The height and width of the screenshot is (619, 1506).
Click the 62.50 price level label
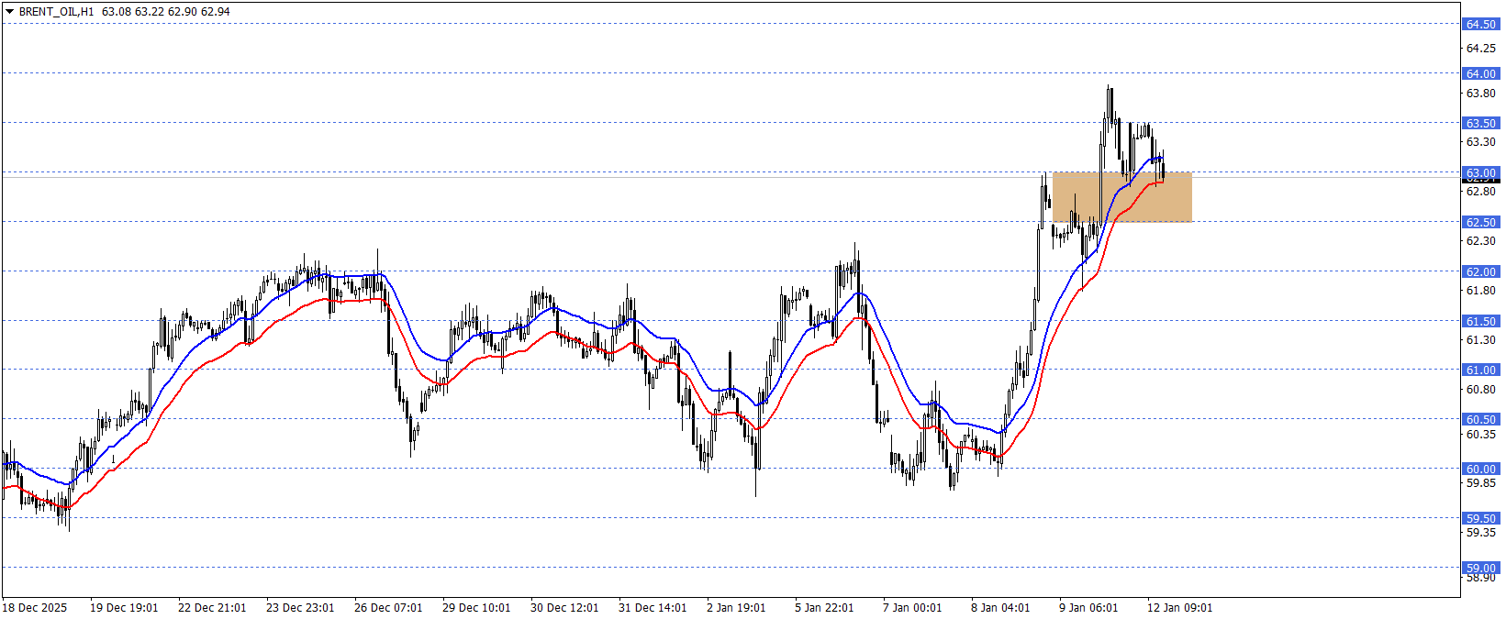[x=1480, y=223]
